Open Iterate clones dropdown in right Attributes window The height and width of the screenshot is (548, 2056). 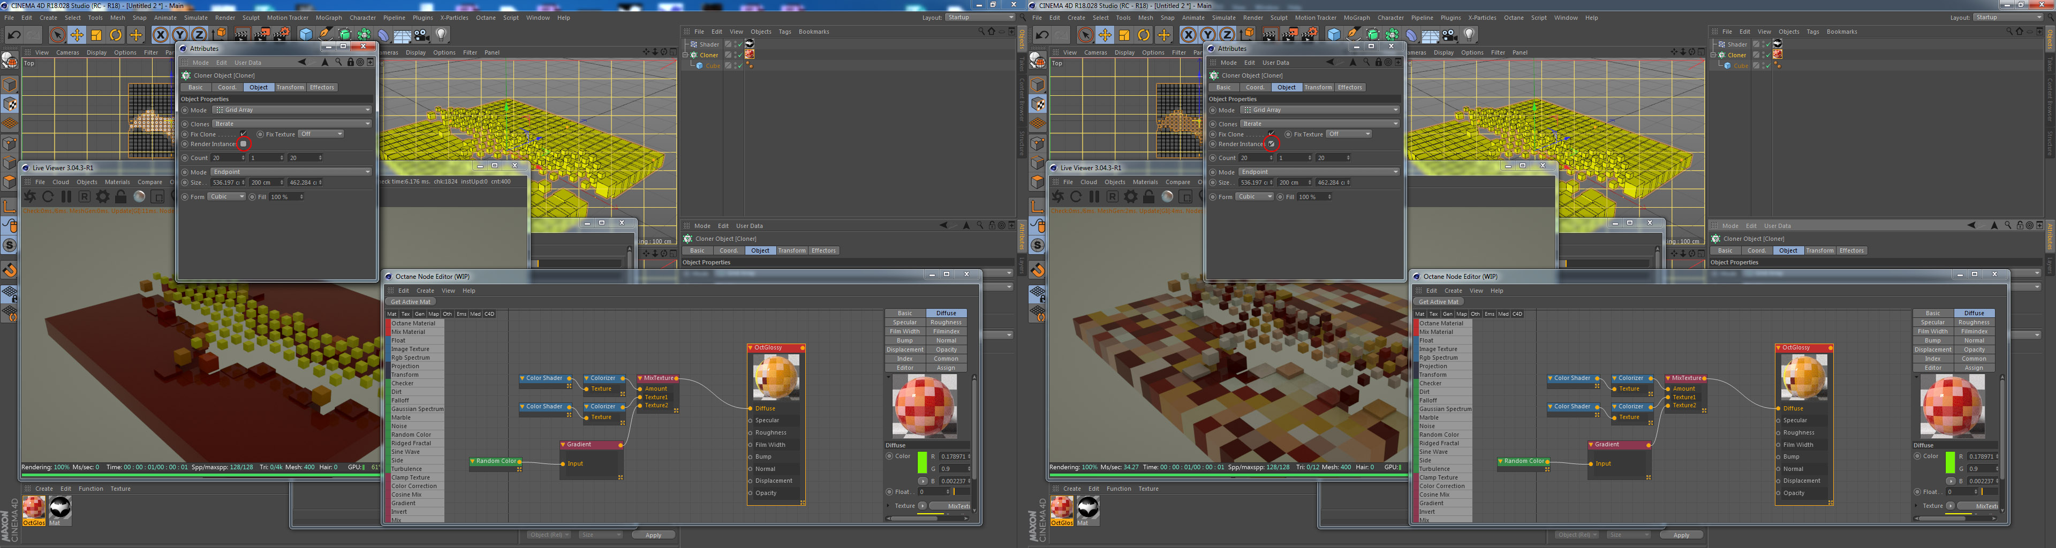pyautogui.click(x=1320, y=124)
